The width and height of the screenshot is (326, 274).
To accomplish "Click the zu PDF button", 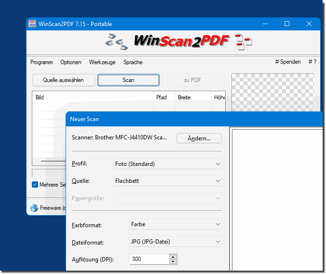I will (x=193, y=80).
